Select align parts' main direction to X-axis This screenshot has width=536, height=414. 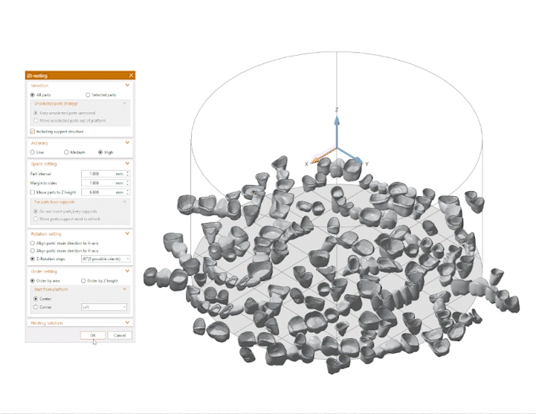point(32,243)
